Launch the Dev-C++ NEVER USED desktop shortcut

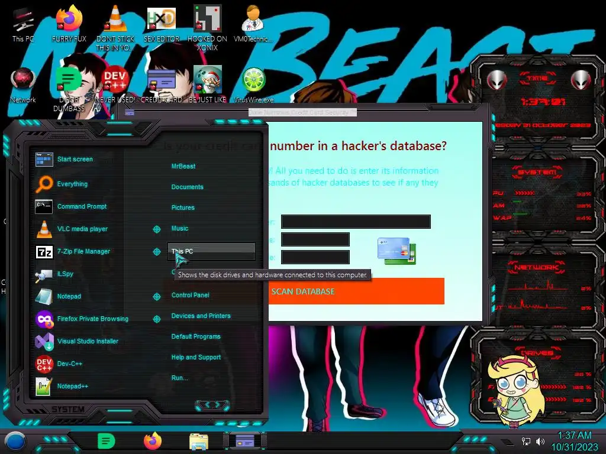[115, 85]
